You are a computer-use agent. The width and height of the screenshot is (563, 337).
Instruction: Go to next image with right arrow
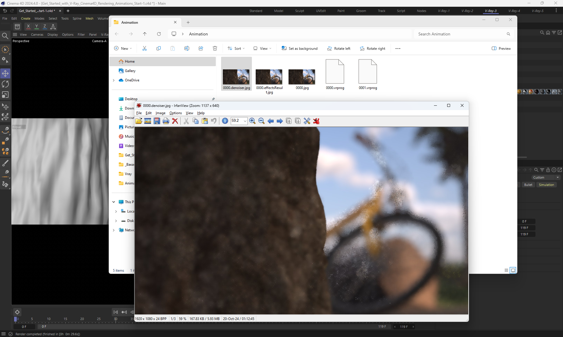pos(280,121)
